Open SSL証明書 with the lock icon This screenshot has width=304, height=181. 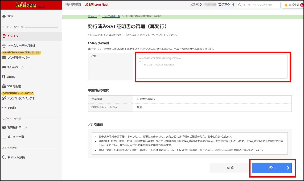(3, 86)
